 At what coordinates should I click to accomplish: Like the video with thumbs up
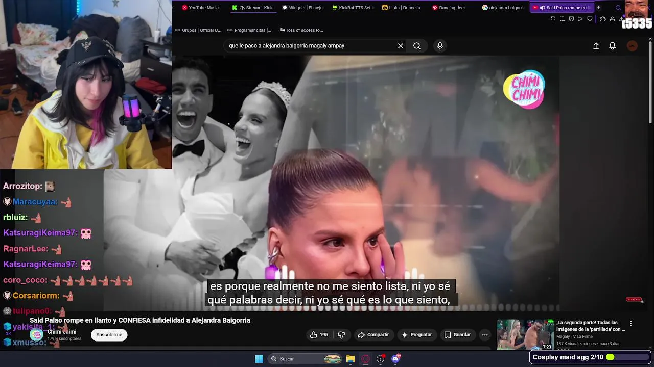pyautogui.click(x=319, y=335)
